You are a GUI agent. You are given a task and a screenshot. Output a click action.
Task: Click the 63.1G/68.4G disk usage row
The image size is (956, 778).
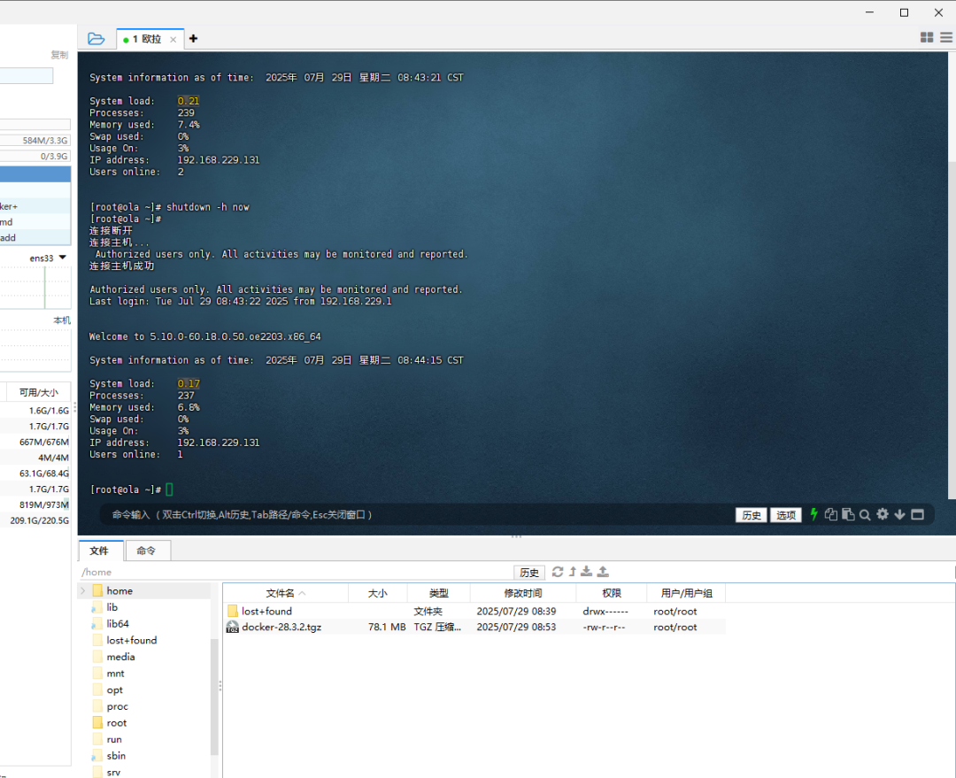[x=35, y=474]
